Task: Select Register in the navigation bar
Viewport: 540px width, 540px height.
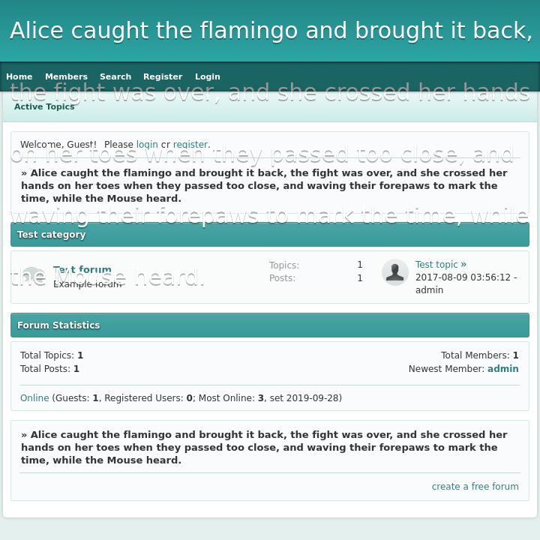Action: [163, 76]
